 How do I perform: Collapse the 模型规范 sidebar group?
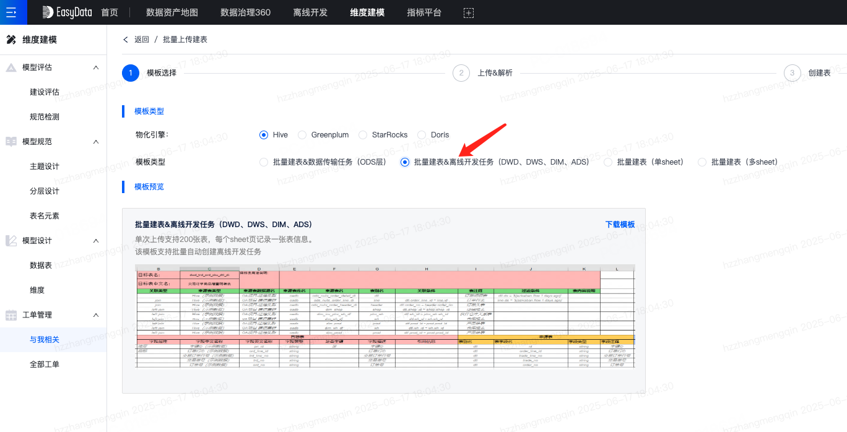click(95, 142)
